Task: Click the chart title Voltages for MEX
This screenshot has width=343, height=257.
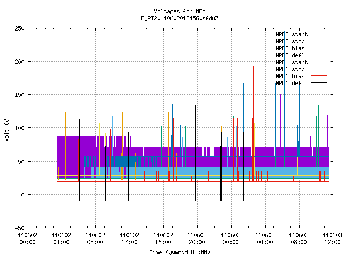Action: click(x=180, y=11)
